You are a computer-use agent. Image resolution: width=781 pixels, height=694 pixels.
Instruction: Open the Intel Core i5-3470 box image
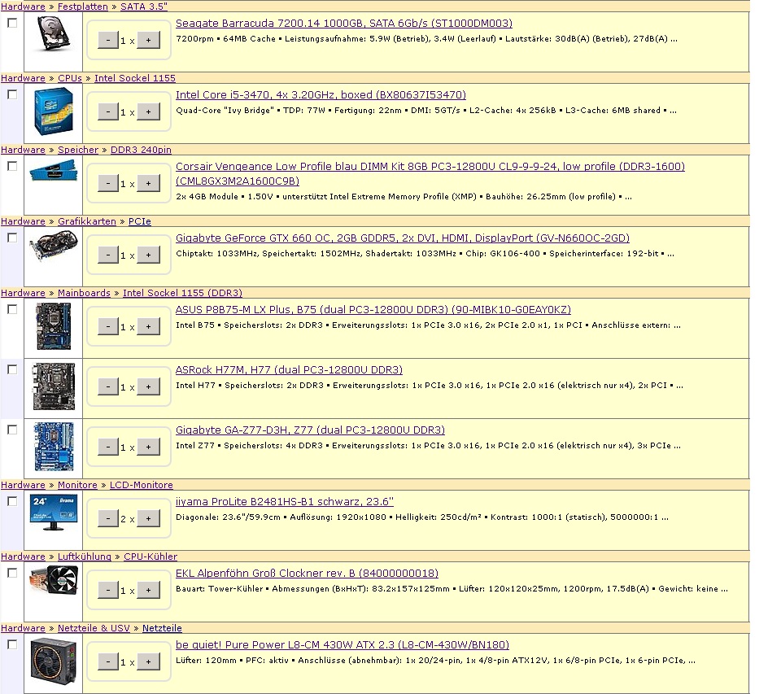point(54,111)
